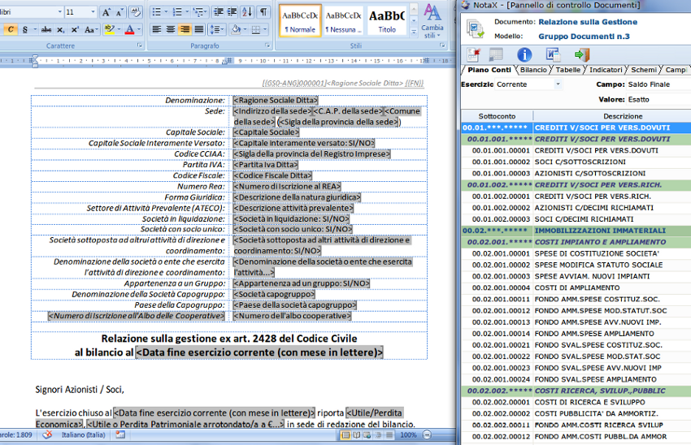Click the document with red X icon
691x445 pixels.
(x=473, y=54)
